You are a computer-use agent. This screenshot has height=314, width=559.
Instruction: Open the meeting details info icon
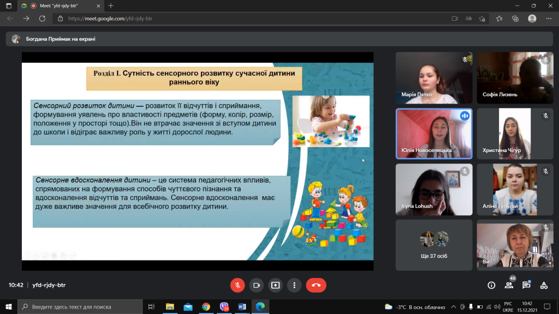(491, 285)
